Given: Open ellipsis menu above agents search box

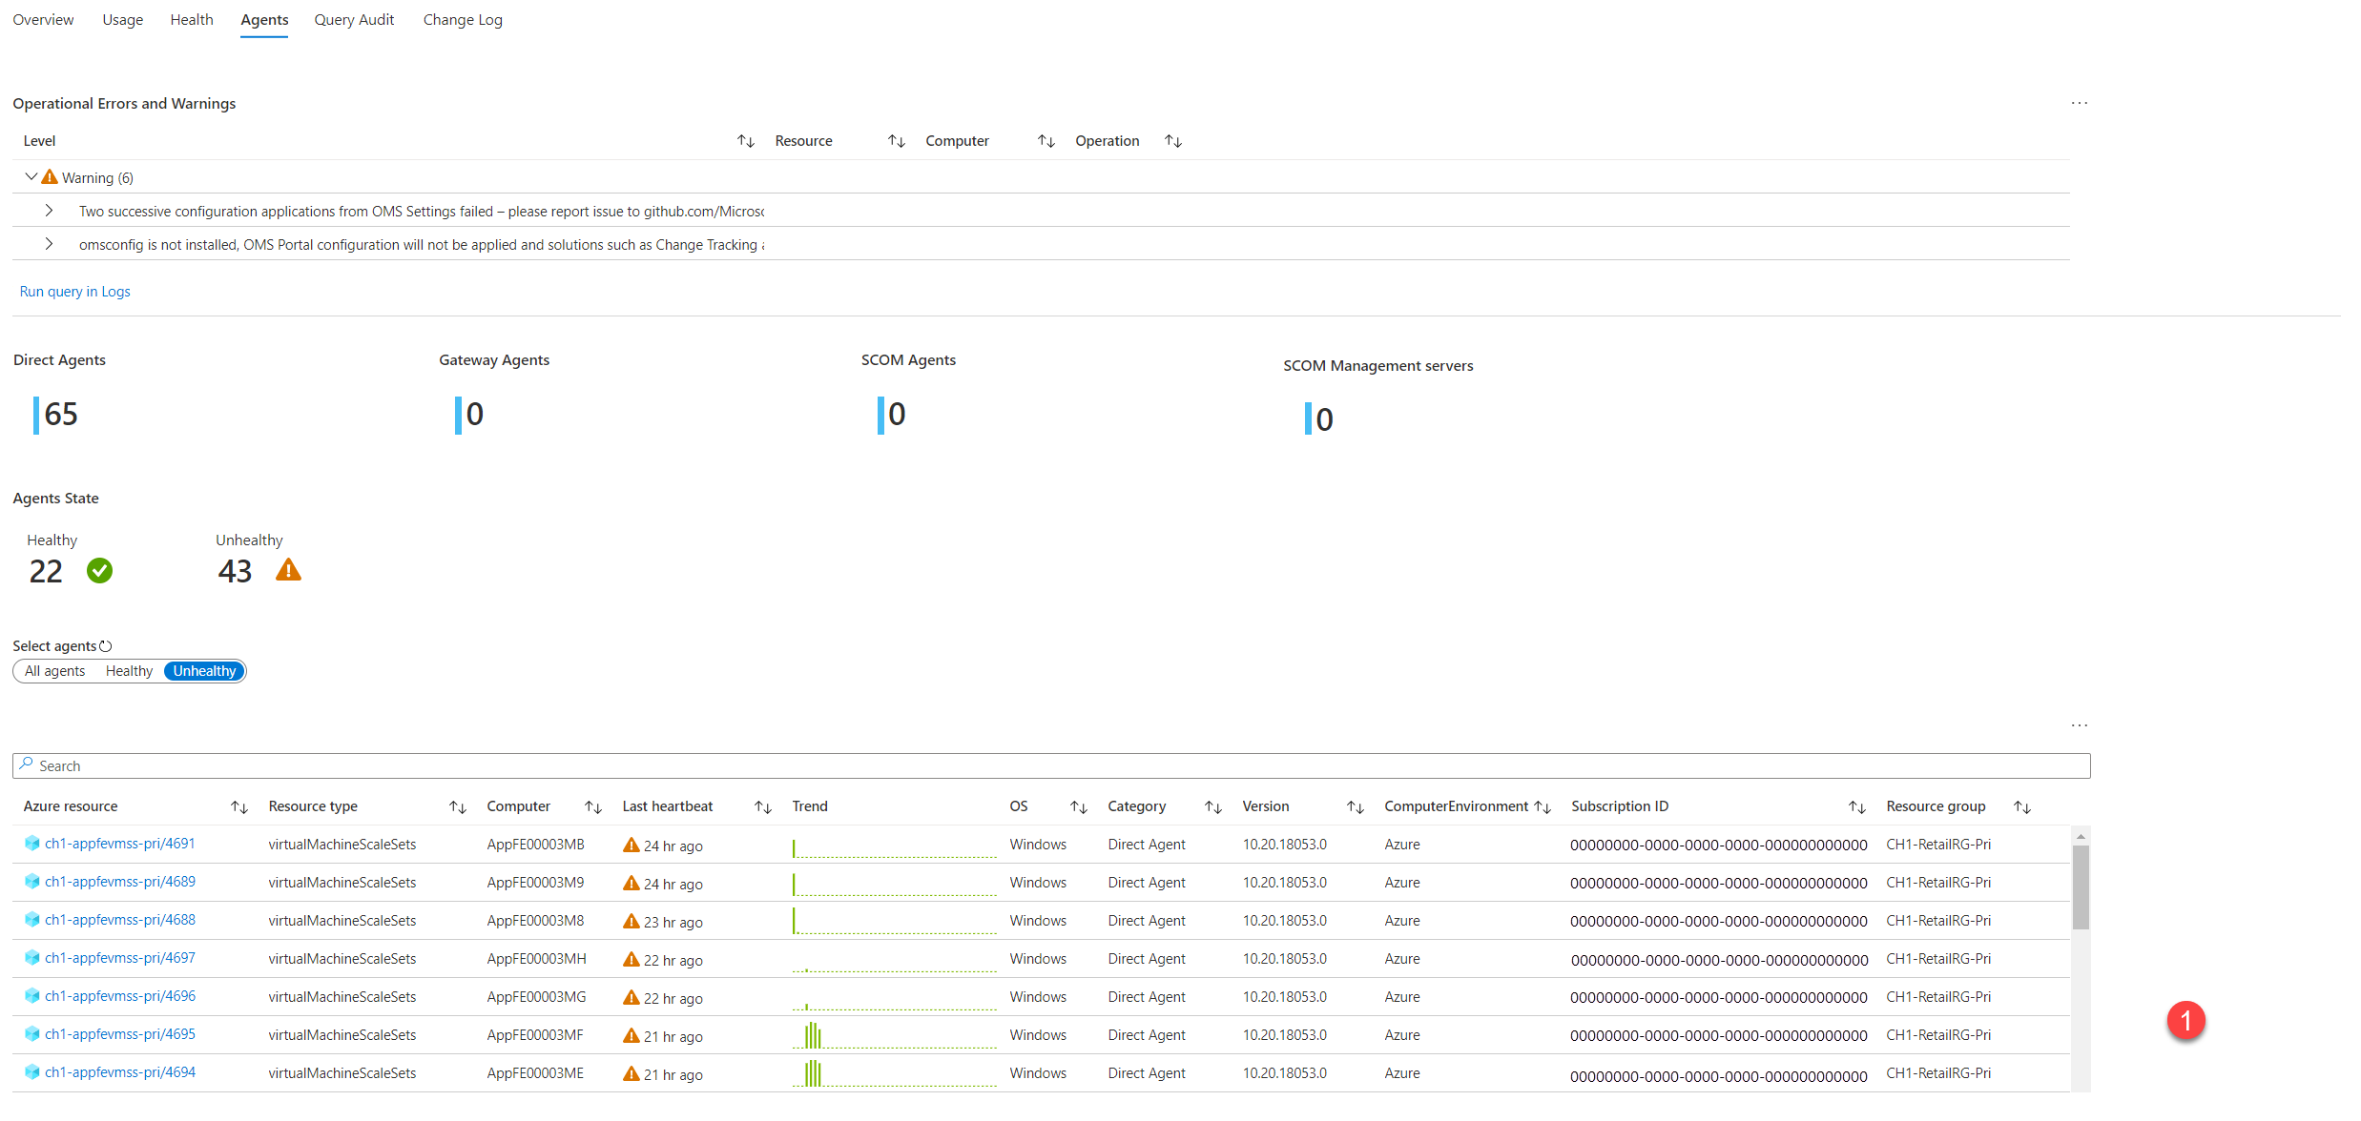Looking at the screenshot, I should coord(2079,725).
